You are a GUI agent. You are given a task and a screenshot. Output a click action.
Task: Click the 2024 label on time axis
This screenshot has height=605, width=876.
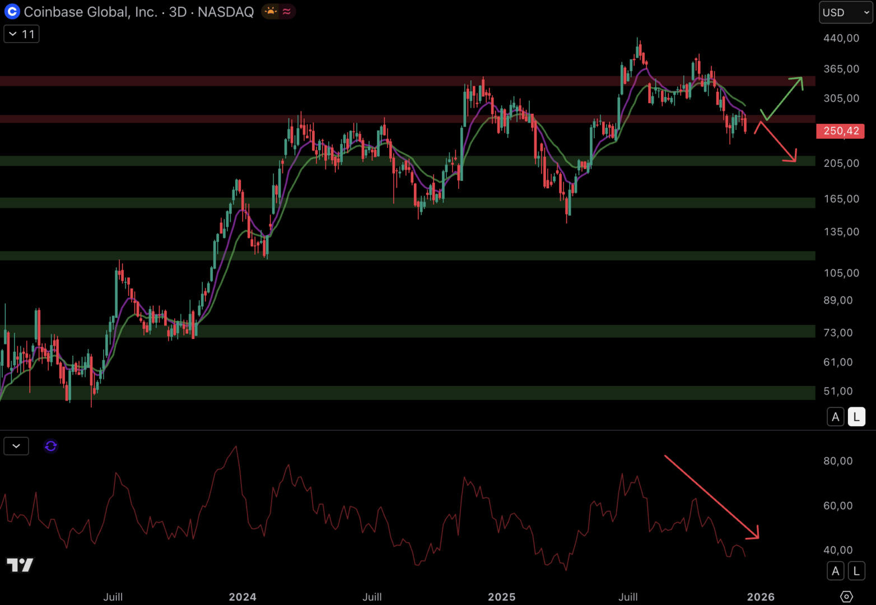243,597
